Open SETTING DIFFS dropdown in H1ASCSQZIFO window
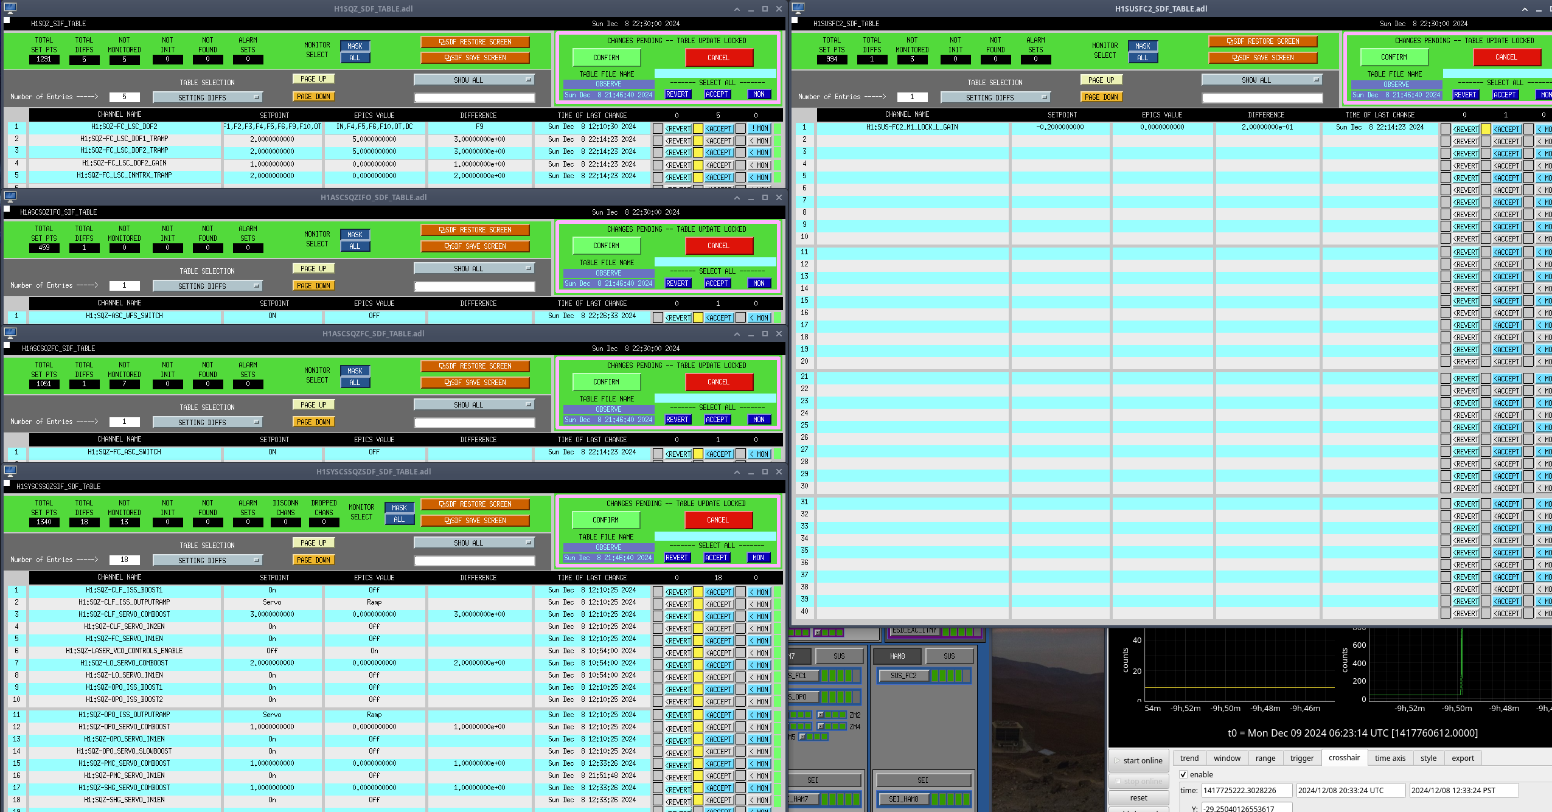Image resolution: width=1552 pixels, height=812 pixels. tap(207, 286)
